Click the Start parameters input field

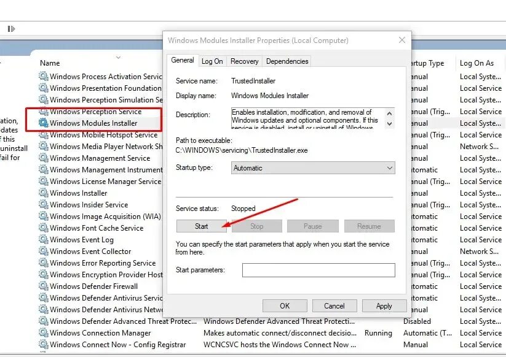pyautogui.click(x=318, y=270)
